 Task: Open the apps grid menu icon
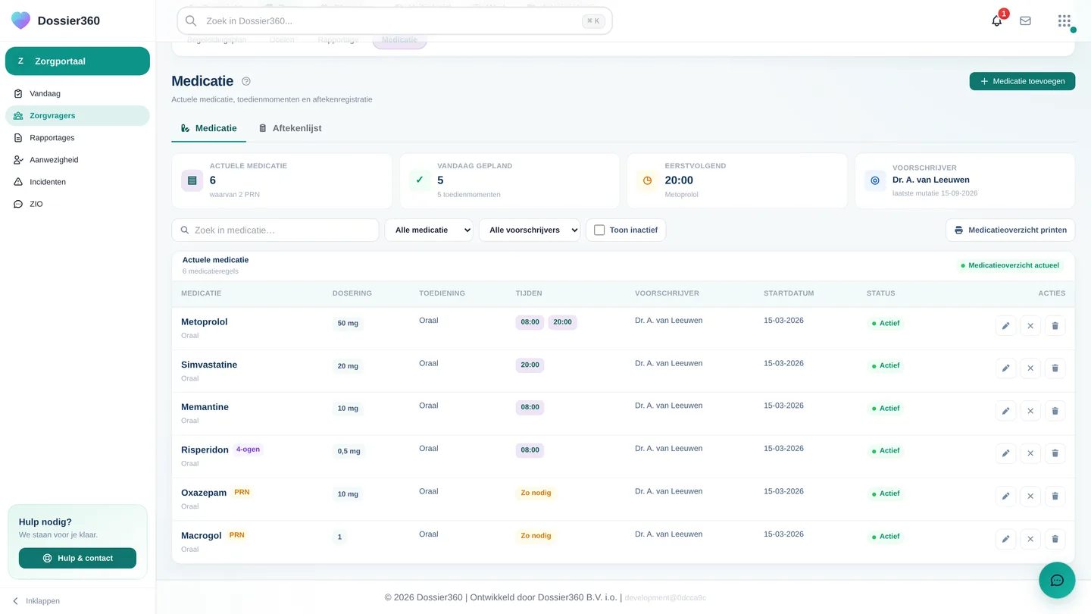click(1064, 21)
